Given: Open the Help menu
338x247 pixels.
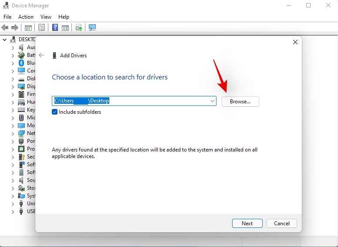Looking at the screenshot, I should tap(64, 17).
